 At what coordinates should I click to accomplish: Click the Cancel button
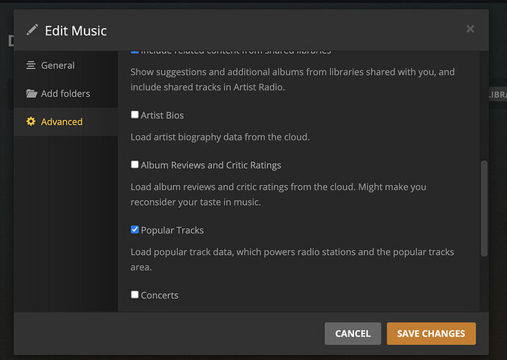[353, 334]
